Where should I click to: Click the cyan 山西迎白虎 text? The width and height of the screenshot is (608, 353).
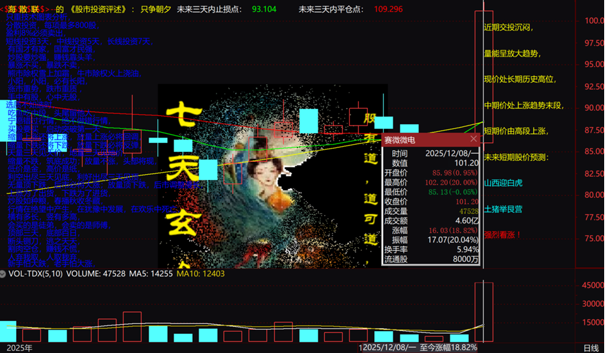point(503,183)
